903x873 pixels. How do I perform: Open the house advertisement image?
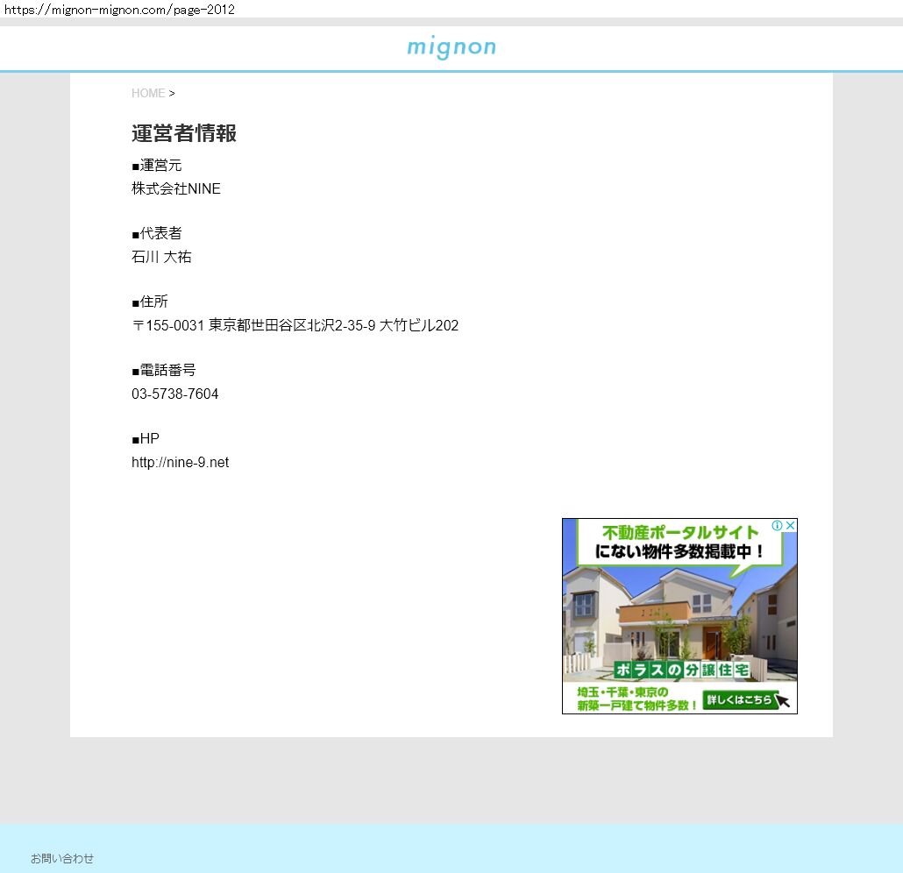[x=679, y=616]
